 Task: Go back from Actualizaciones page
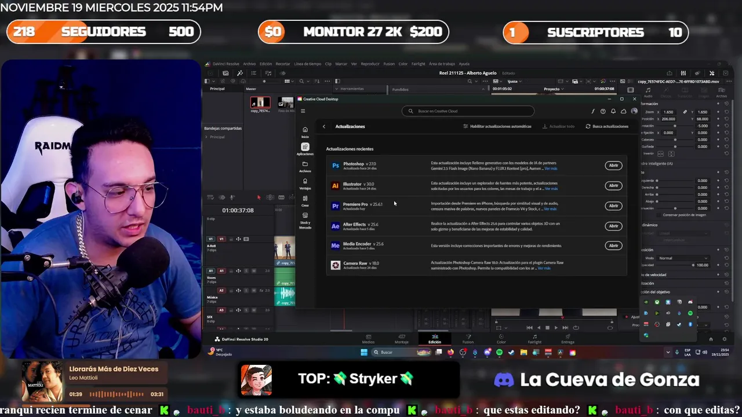pyautogui.click(x=324, y=126)
